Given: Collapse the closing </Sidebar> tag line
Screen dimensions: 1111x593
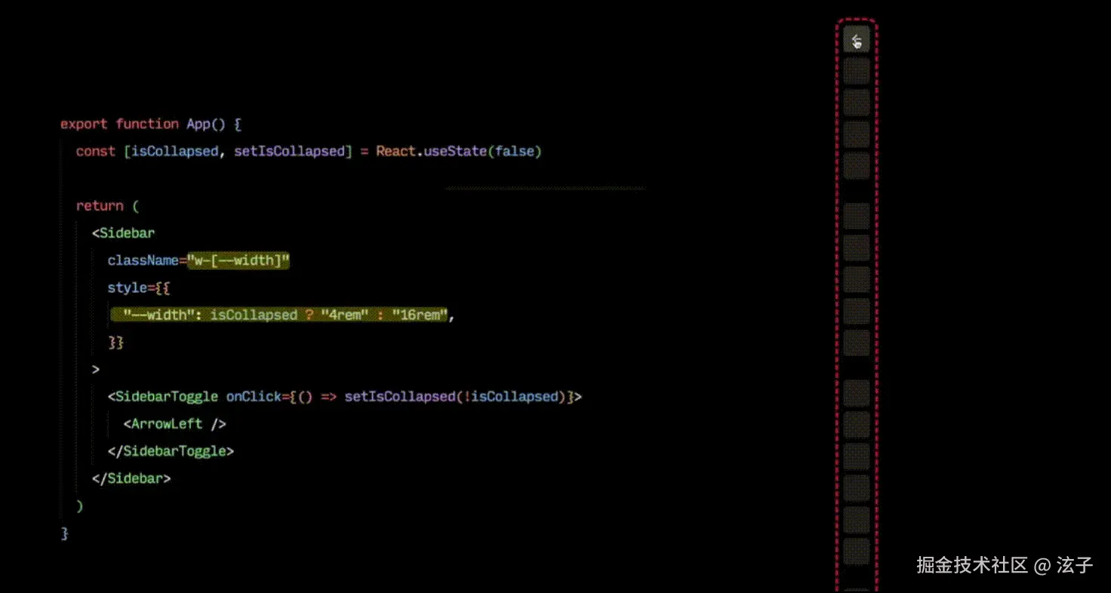Looking at the screenshot, I should click(131, 478).
